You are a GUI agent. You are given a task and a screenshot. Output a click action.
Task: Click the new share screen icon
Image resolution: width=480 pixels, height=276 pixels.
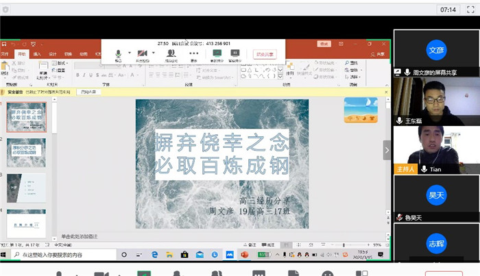217,53
